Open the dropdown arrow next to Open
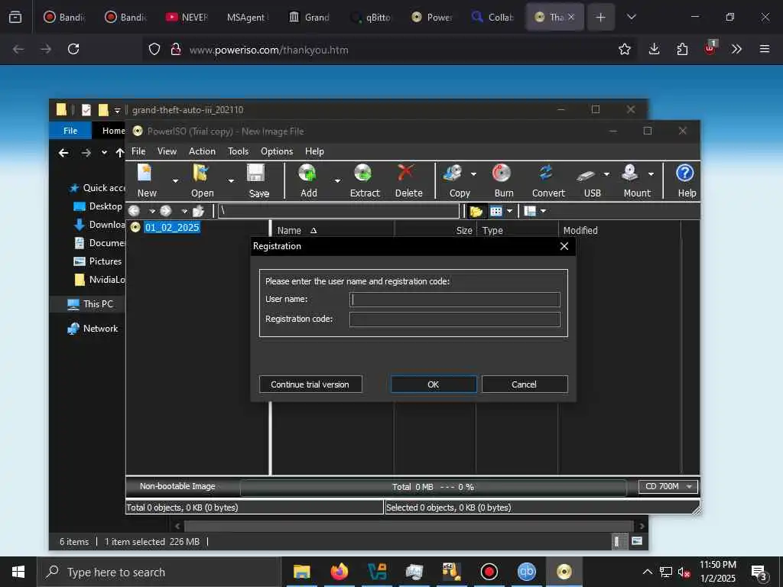This screenshot has width=783, height=587. [231, 180]
